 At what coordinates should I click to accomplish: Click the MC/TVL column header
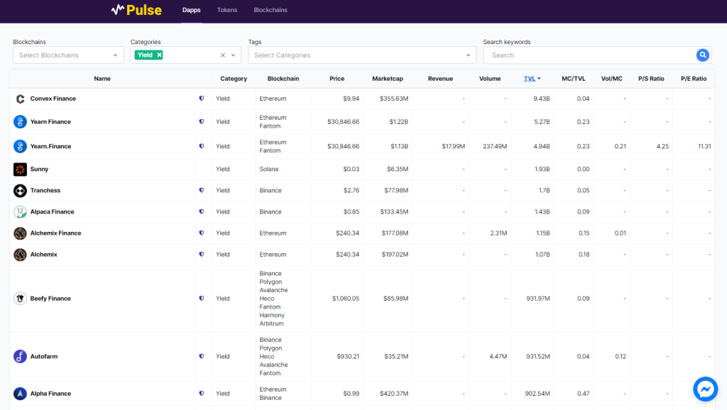point(574,79)
